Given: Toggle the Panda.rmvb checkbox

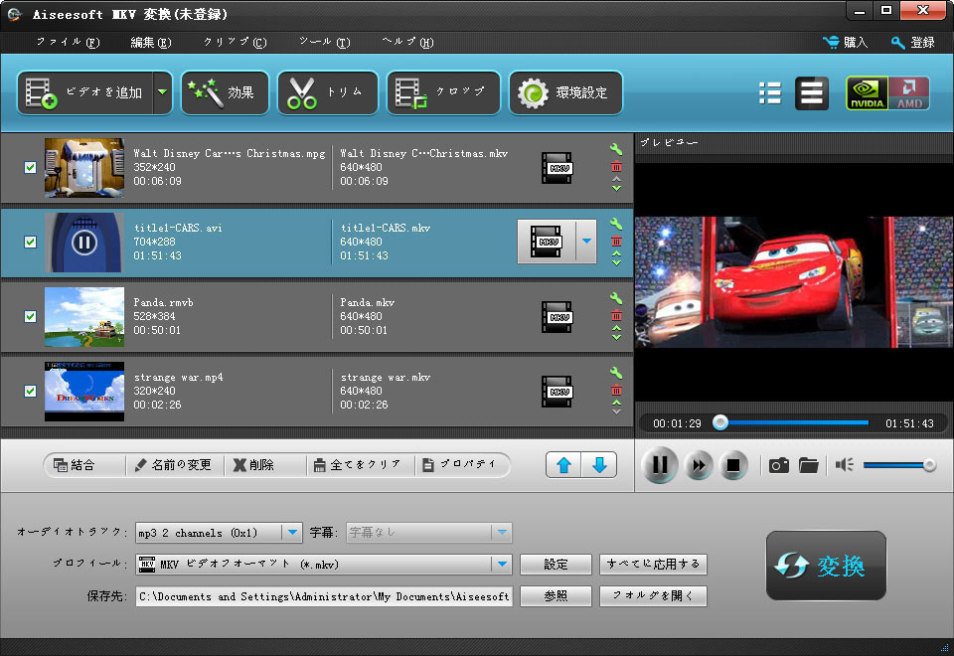Looking at the screenshot, I should (x=30, y=316).
